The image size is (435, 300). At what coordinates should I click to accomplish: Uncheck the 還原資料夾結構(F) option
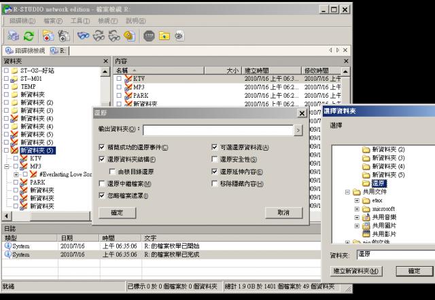pos(102,159)
